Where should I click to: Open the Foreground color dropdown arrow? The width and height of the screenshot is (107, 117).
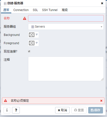click(x=37, y=43)
